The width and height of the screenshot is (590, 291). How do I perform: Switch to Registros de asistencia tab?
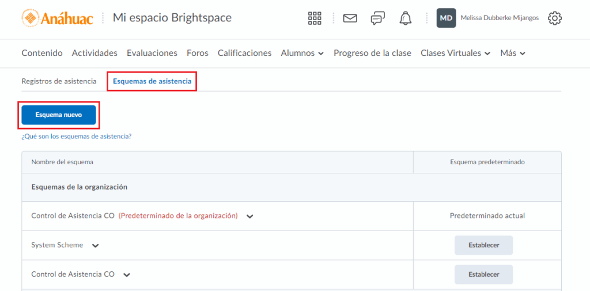(59, 81)
